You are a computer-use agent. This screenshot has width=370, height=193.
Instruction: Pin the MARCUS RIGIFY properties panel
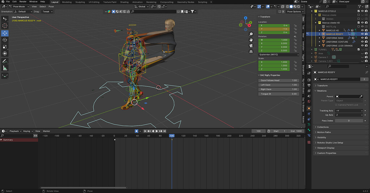coord(366,72)
